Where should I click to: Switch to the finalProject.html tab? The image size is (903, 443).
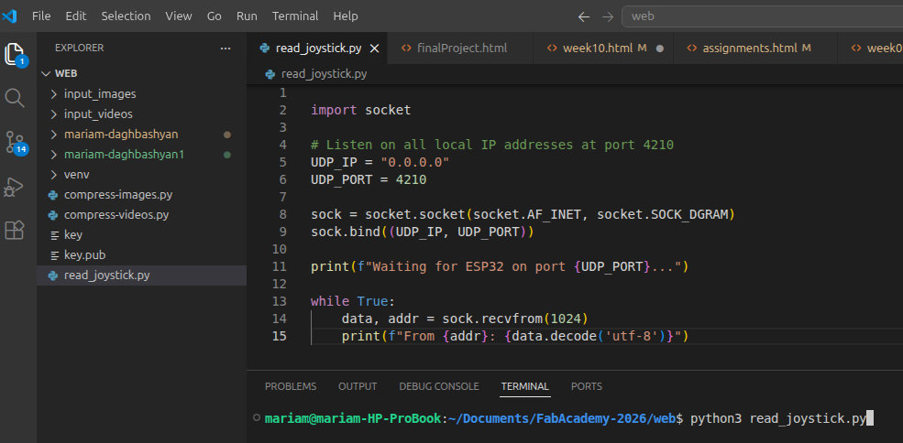tap(461, 48)
